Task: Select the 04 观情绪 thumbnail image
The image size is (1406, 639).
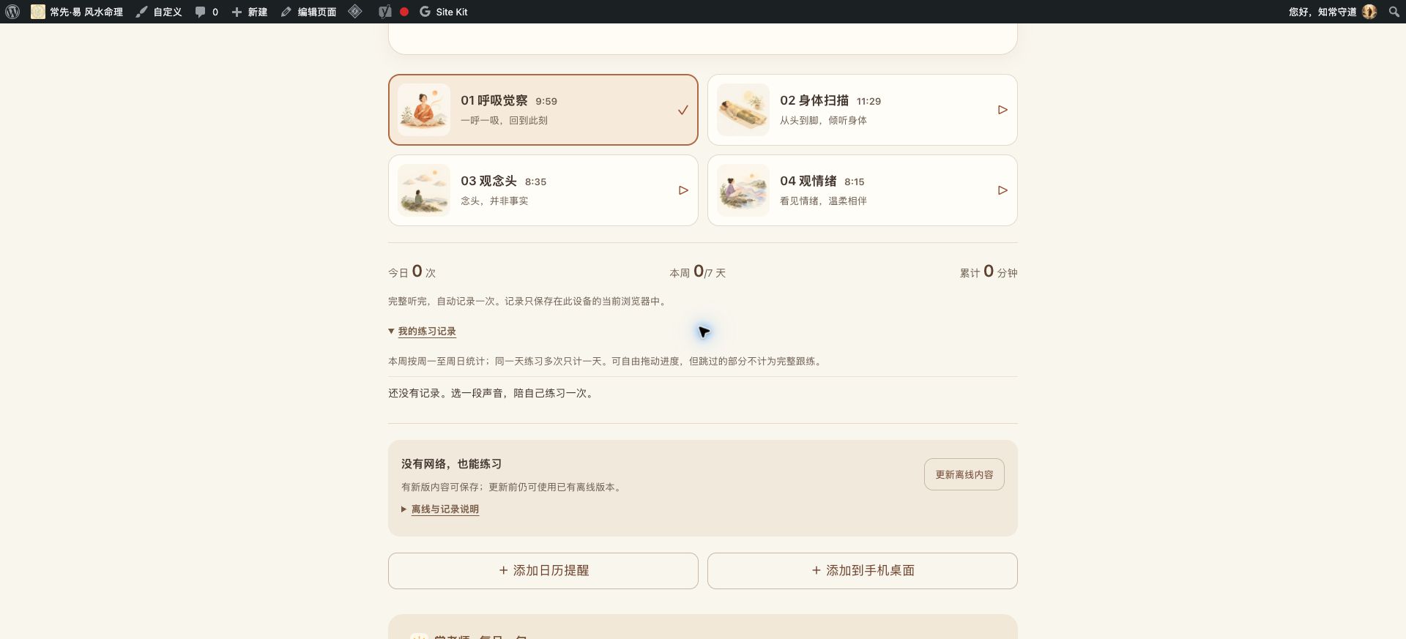Action: [743, 190]
